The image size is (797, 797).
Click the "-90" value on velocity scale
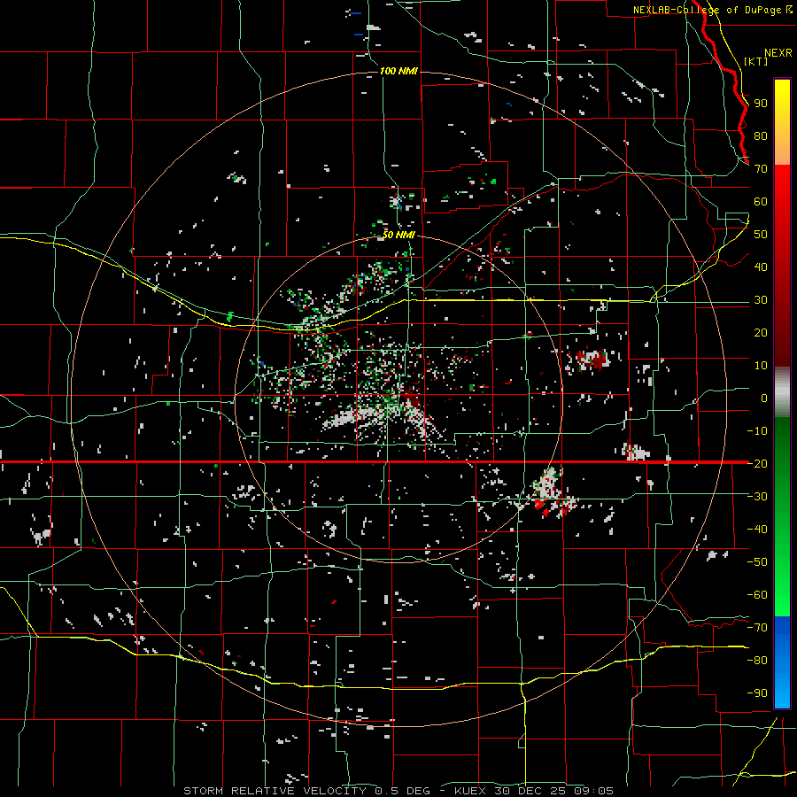coord(757,693)
